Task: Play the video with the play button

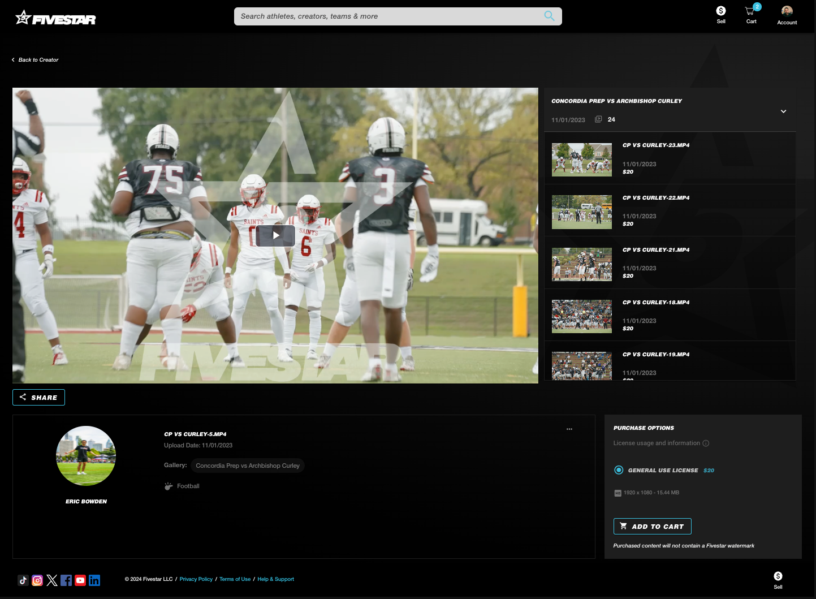Action: pos(275,236)
